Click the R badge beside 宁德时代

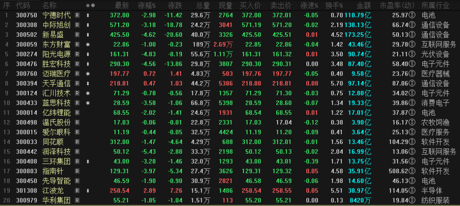point(77,15)
